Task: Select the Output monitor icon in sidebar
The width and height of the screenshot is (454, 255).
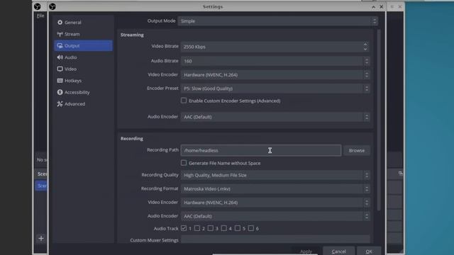Action: pos(60,45)
